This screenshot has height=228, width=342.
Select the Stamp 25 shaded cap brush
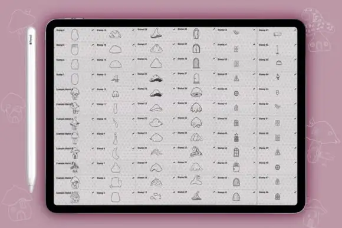(156, 78)
